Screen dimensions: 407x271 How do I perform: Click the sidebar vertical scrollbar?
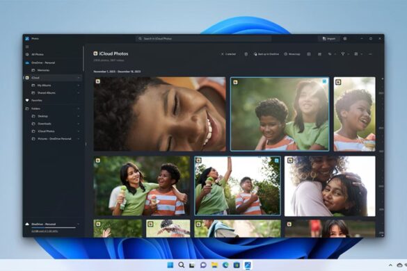tap(83, 59)
